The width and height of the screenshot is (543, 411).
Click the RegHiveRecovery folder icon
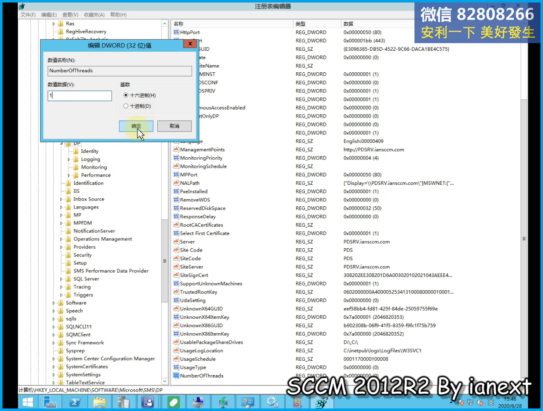61,32
